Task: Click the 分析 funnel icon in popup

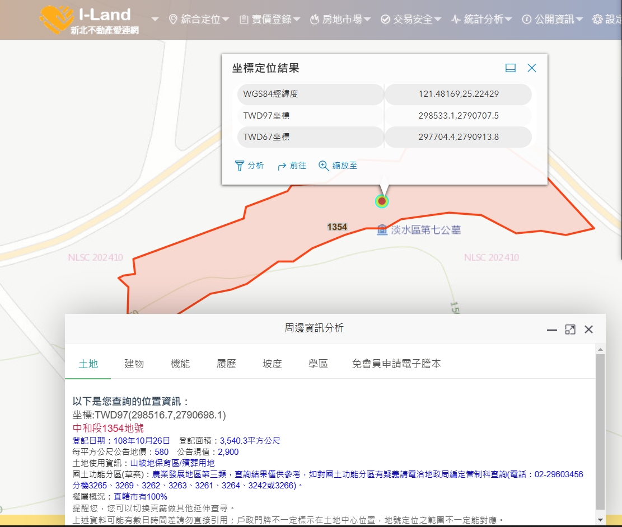Action: [x=240, y=166]
